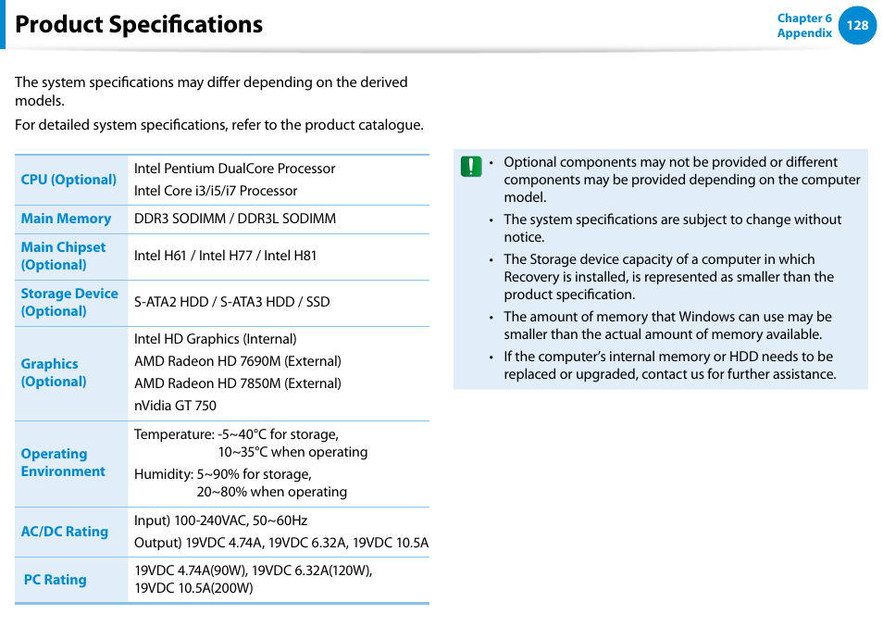The height and width of the screenshot is (627, 883).
Task: Click the page number 128 badge
Action: click(x=857, y=25)
